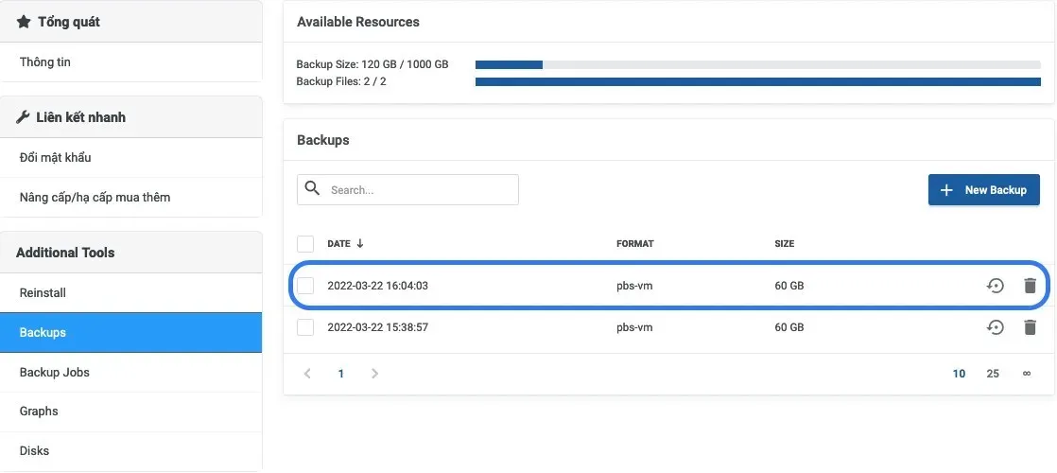Go to next page arrow

(x=374, y=373)
